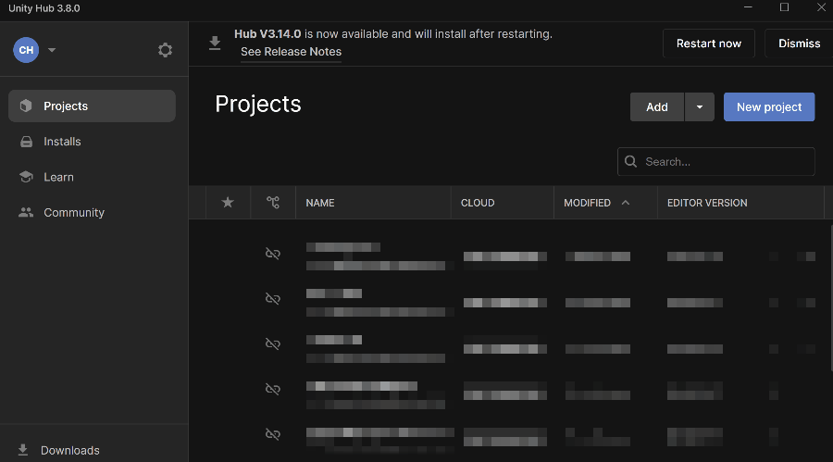This screenshot has height=462, width=833.
Task: Open the Downloads panel at bottom
Action: [x=69, y=450]
